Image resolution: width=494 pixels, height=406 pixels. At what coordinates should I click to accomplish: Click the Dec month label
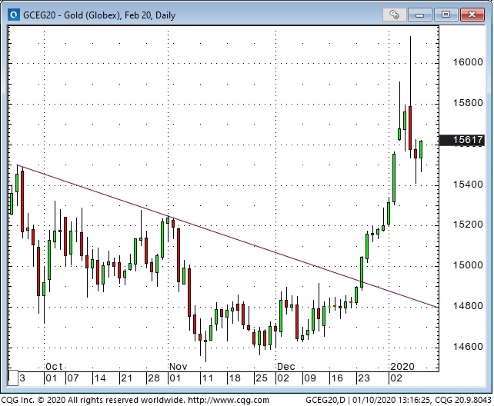coord(286,367)
